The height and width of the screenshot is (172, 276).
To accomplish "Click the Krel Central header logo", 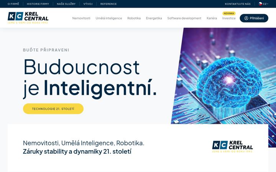I will click(28, 18).
